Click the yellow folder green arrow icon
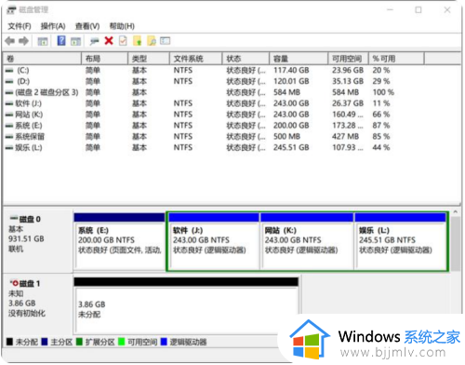 coord(138,41)
